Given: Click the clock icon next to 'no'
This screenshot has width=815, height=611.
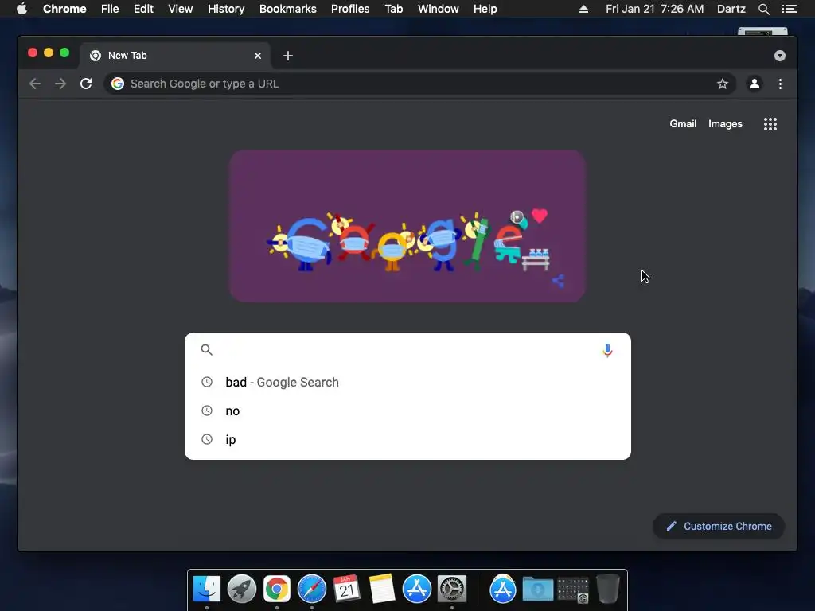Looking at the screenshot, I should point(207,411).
